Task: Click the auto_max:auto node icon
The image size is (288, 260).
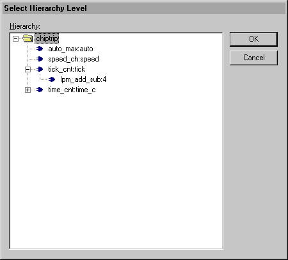Action: pyautogui.click(x=40, y=49)
